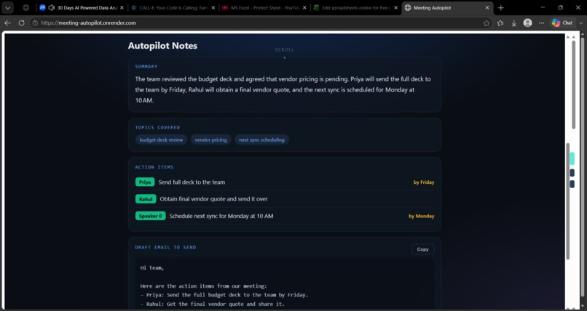This screenshot has width=587, height=311.
Task: Select the next sync scheduling topic chip
Action: (261, 140)
